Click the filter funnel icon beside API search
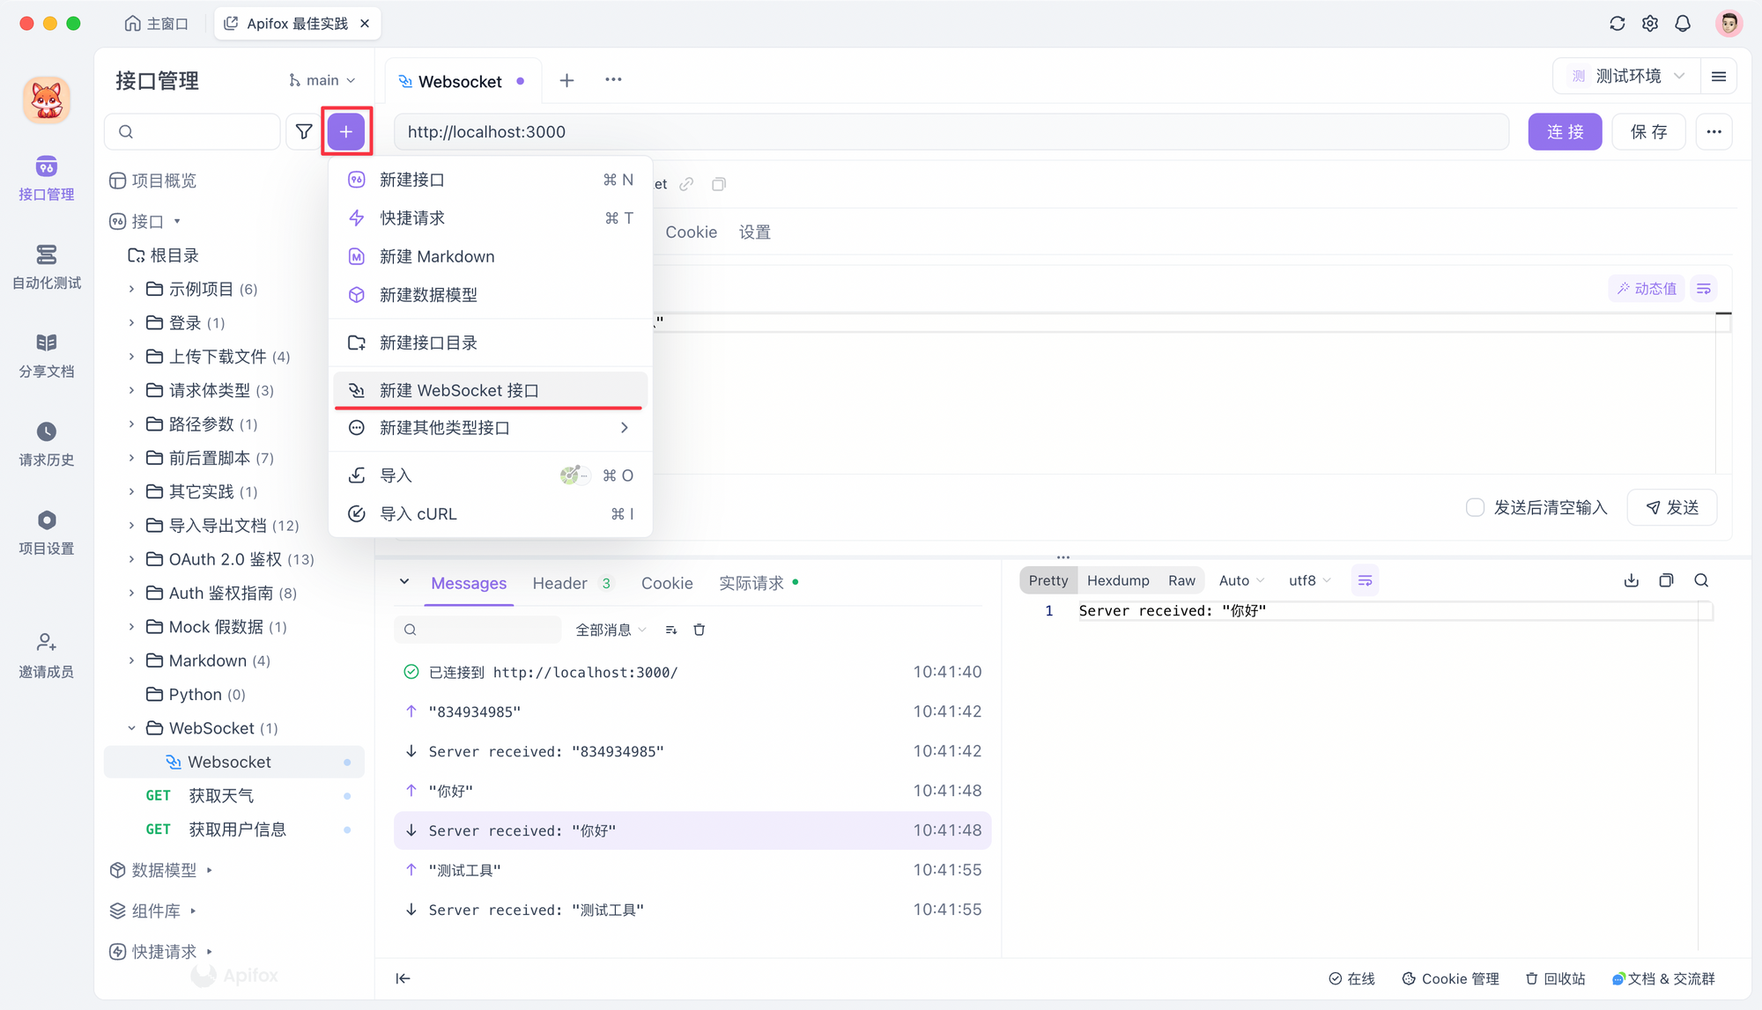 pyautogui.click(x=304, y=131)
